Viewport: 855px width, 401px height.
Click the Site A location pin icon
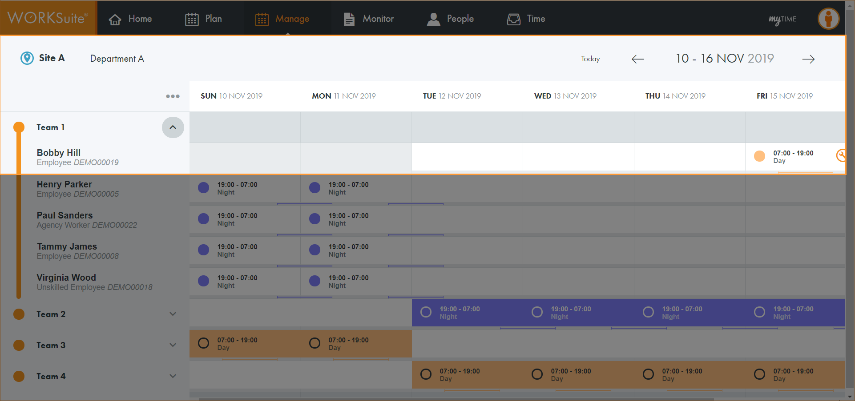pos(27,58)
